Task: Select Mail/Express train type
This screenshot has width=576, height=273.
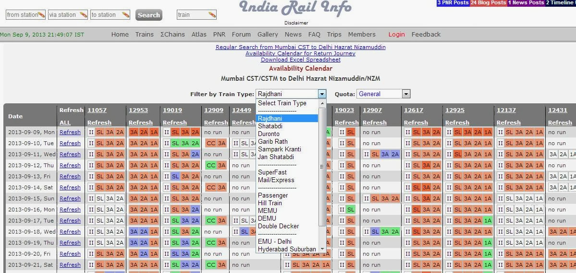Action: pyautogui.click(x=287, y=180)
